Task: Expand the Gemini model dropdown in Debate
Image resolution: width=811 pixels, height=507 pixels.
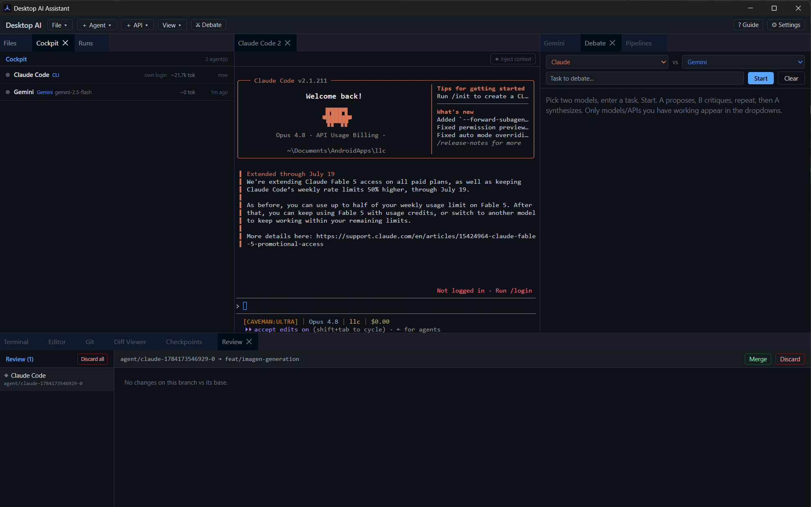Action: (743, 62)
